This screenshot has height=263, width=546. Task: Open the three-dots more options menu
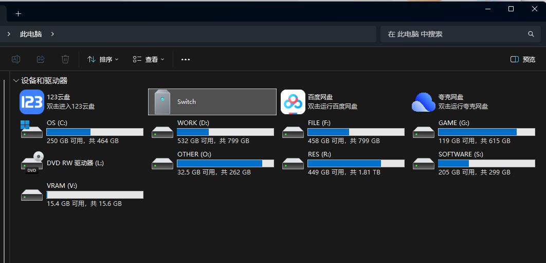click(x=186, y=59)
